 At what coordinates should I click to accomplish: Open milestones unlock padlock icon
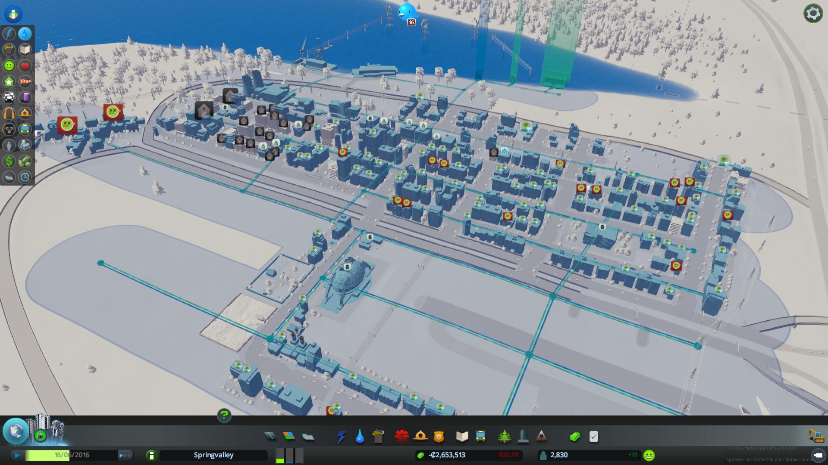41,435
